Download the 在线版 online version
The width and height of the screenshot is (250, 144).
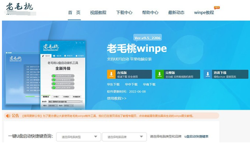tap(129, 74)
